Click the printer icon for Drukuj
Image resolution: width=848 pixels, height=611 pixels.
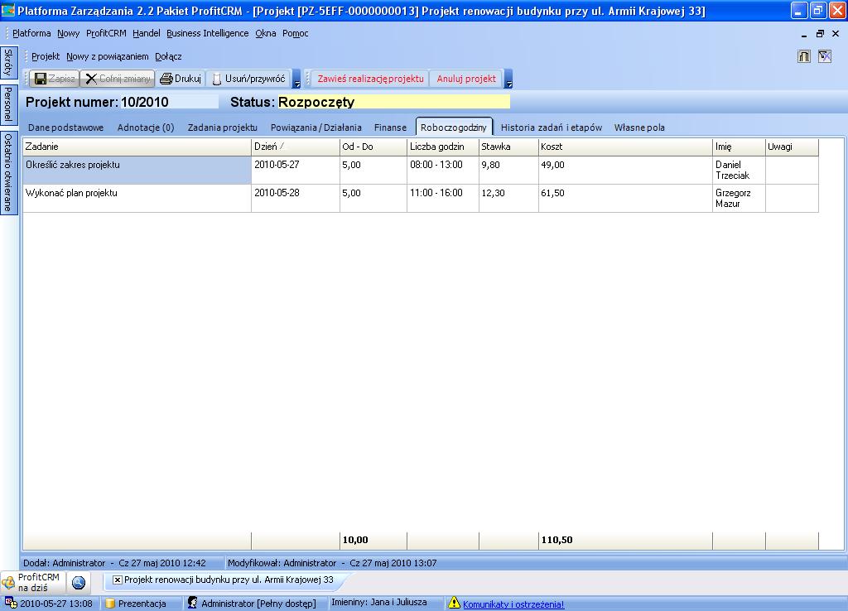[x=166, y=79]
